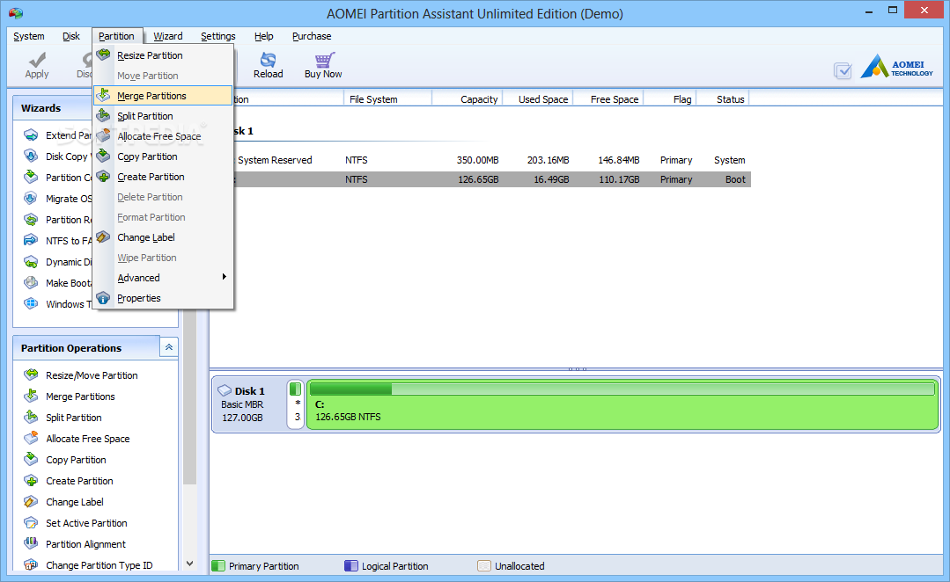
Task: Click the Make Bootable wizard entry
Action: pos(57,283)
